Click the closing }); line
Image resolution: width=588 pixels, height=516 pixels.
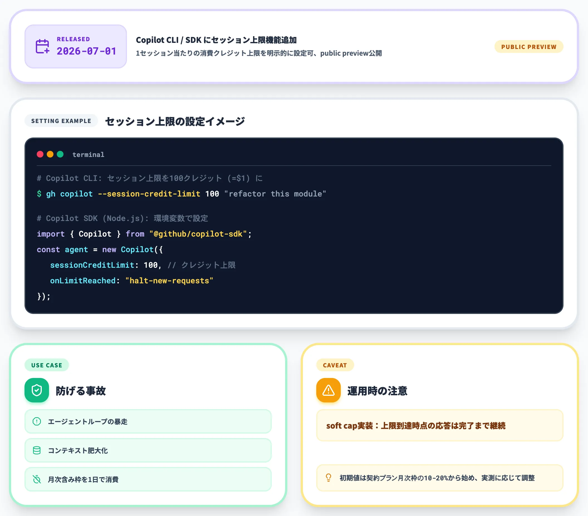pos(44,296)
